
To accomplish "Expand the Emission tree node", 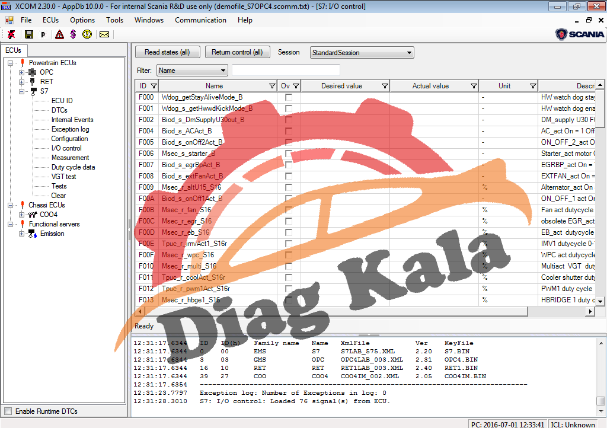I will pos(22,234).
